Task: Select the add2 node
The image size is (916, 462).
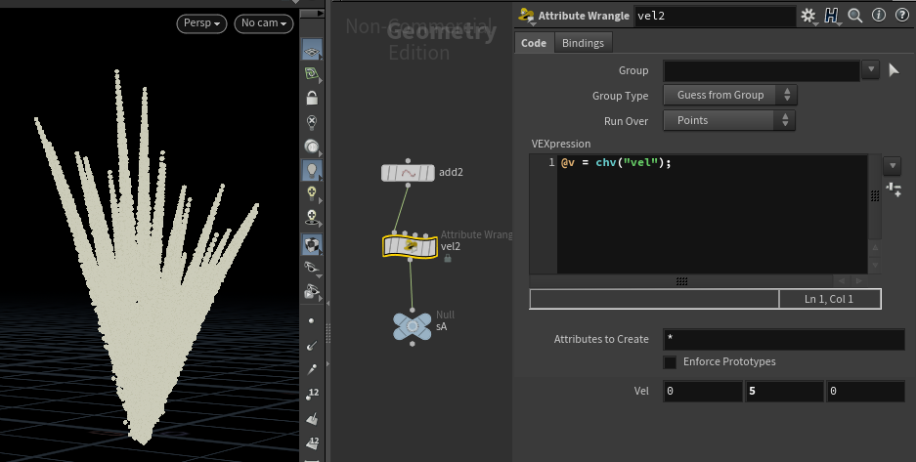Action: tap(408, 173)
